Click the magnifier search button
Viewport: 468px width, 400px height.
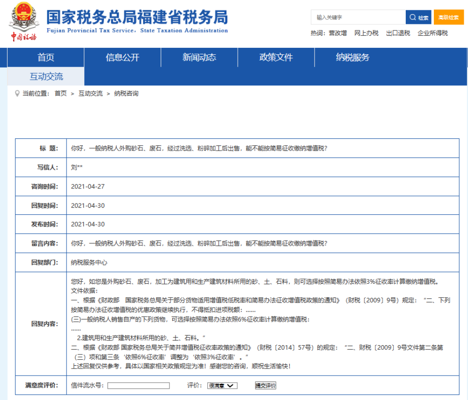coord(418,17)
